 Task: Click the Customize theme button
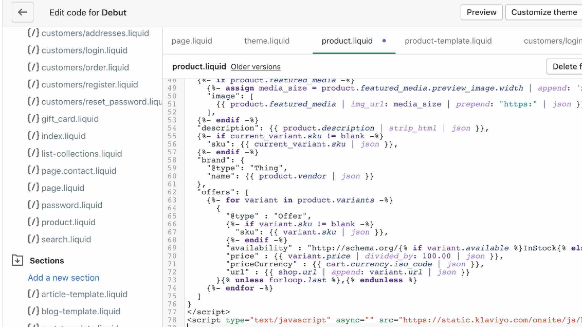[x=544, y=12]
